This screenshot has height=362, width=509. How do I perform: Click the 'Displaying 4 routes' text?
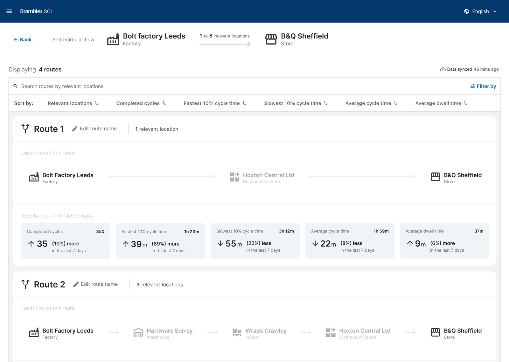(x=35, y=69)
